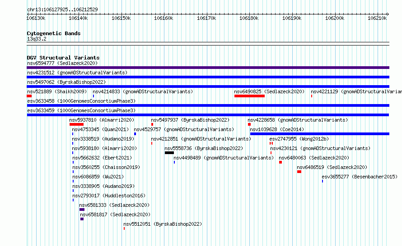Click the chr13:106127925..106212529 coordinates text
Image resolution: width=402 pixels, height=246 pixels.
click(62, 9)
